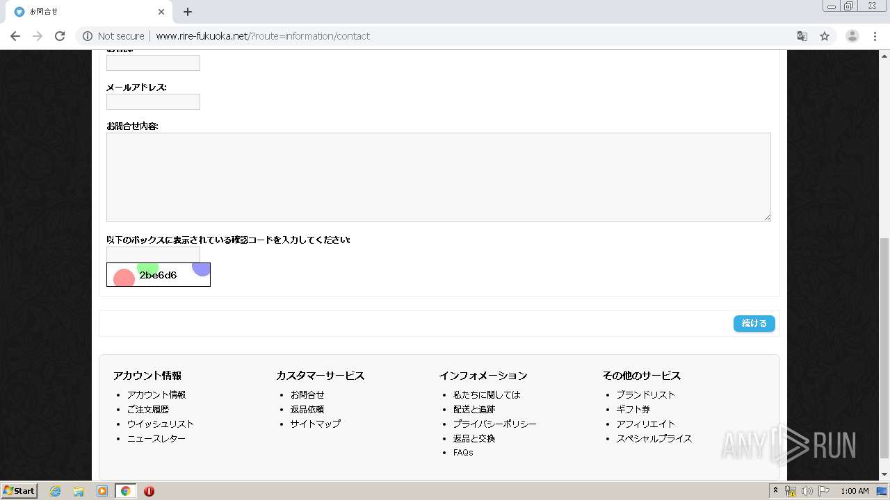This screenshot has width=890, height=500.
Task: Switch to Chrome in the taskbar
Action: [x=125, y=491]
